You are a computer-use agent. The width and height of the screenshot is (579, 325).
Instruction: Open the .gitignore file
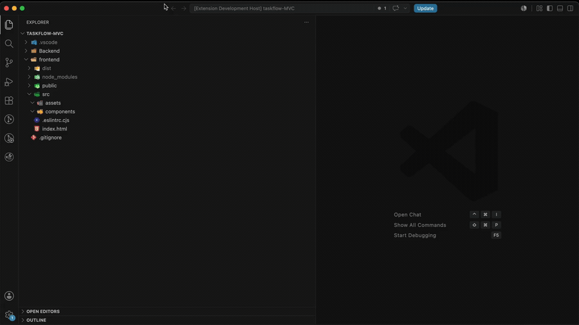[x=50, y=137]
